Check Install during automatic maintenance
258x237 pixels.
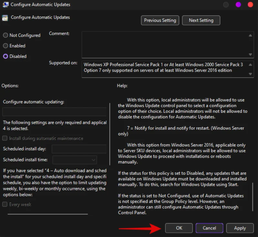click(5, 138)
